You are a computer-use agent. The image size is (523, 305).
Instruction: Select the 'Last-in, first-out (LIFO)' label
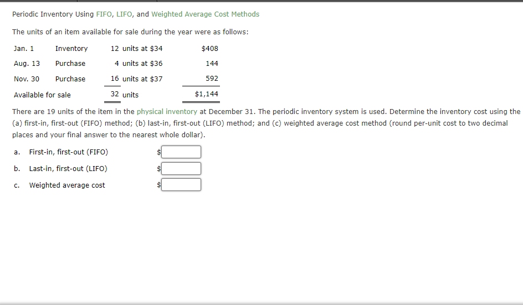tap(68, 169)
